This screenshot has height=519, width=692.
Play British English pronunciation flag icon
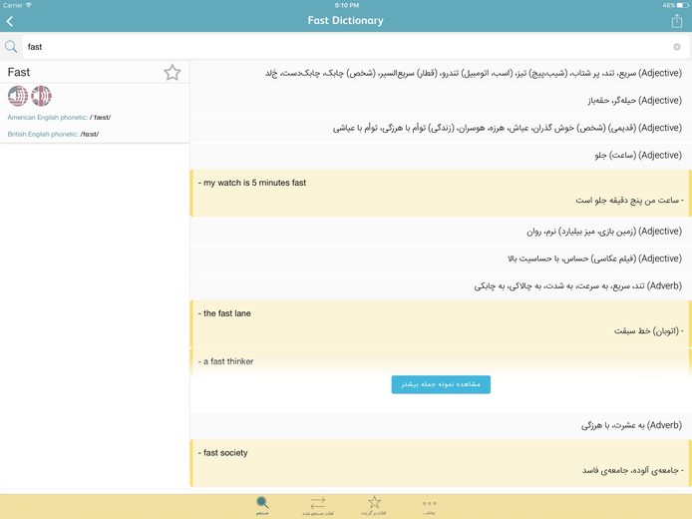pyautogui.click(x=41, y=96)
